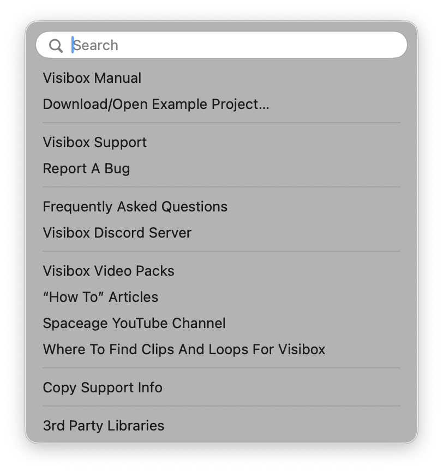This screenshot has width=443, height=473.
Task: Join the Visibox Discord Server
Action: coord(117,233)
